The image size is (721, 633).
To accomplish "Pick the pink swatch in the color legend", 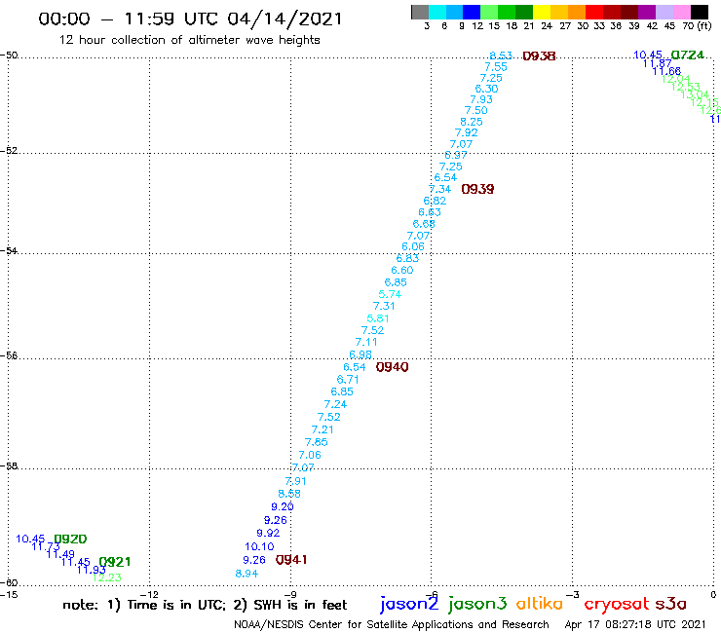I will click(681, 12).
